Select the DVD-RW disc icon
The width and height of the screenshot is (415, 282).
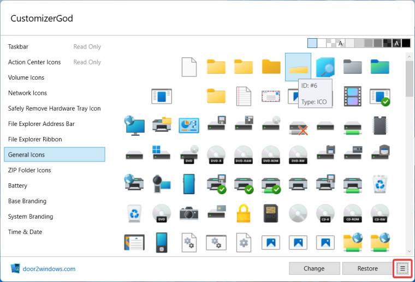[298, 154]
